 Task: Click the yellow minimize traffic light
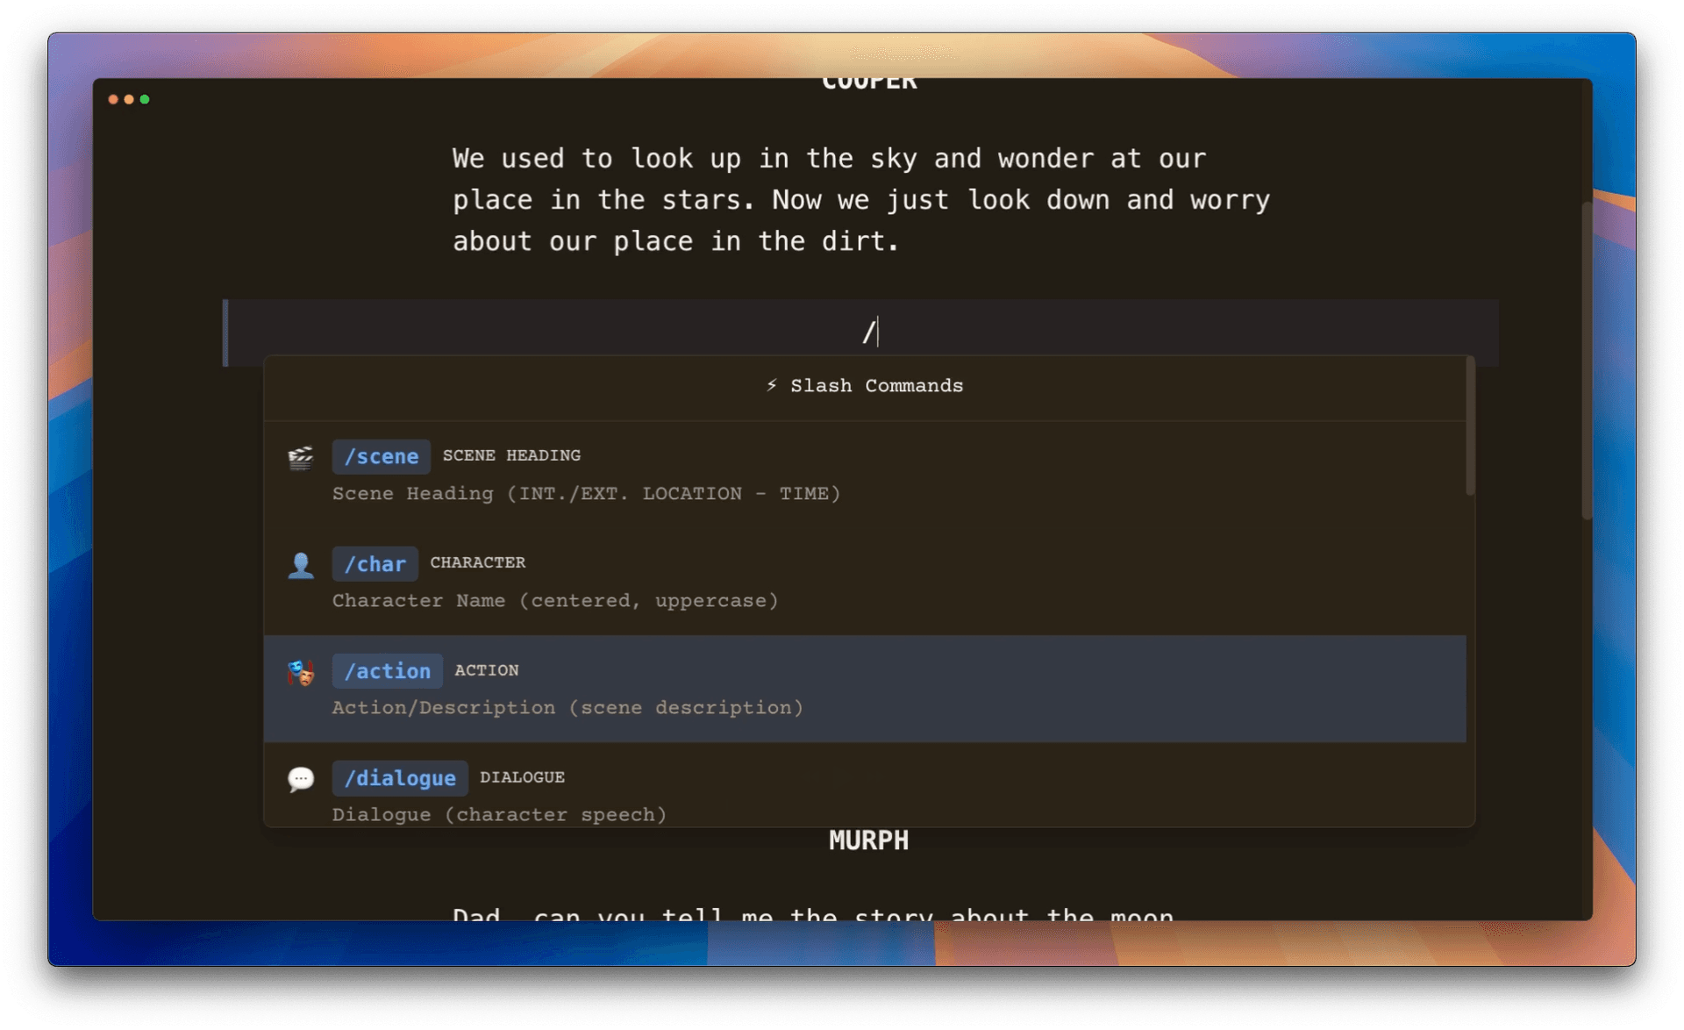click(x=129, y=99)
